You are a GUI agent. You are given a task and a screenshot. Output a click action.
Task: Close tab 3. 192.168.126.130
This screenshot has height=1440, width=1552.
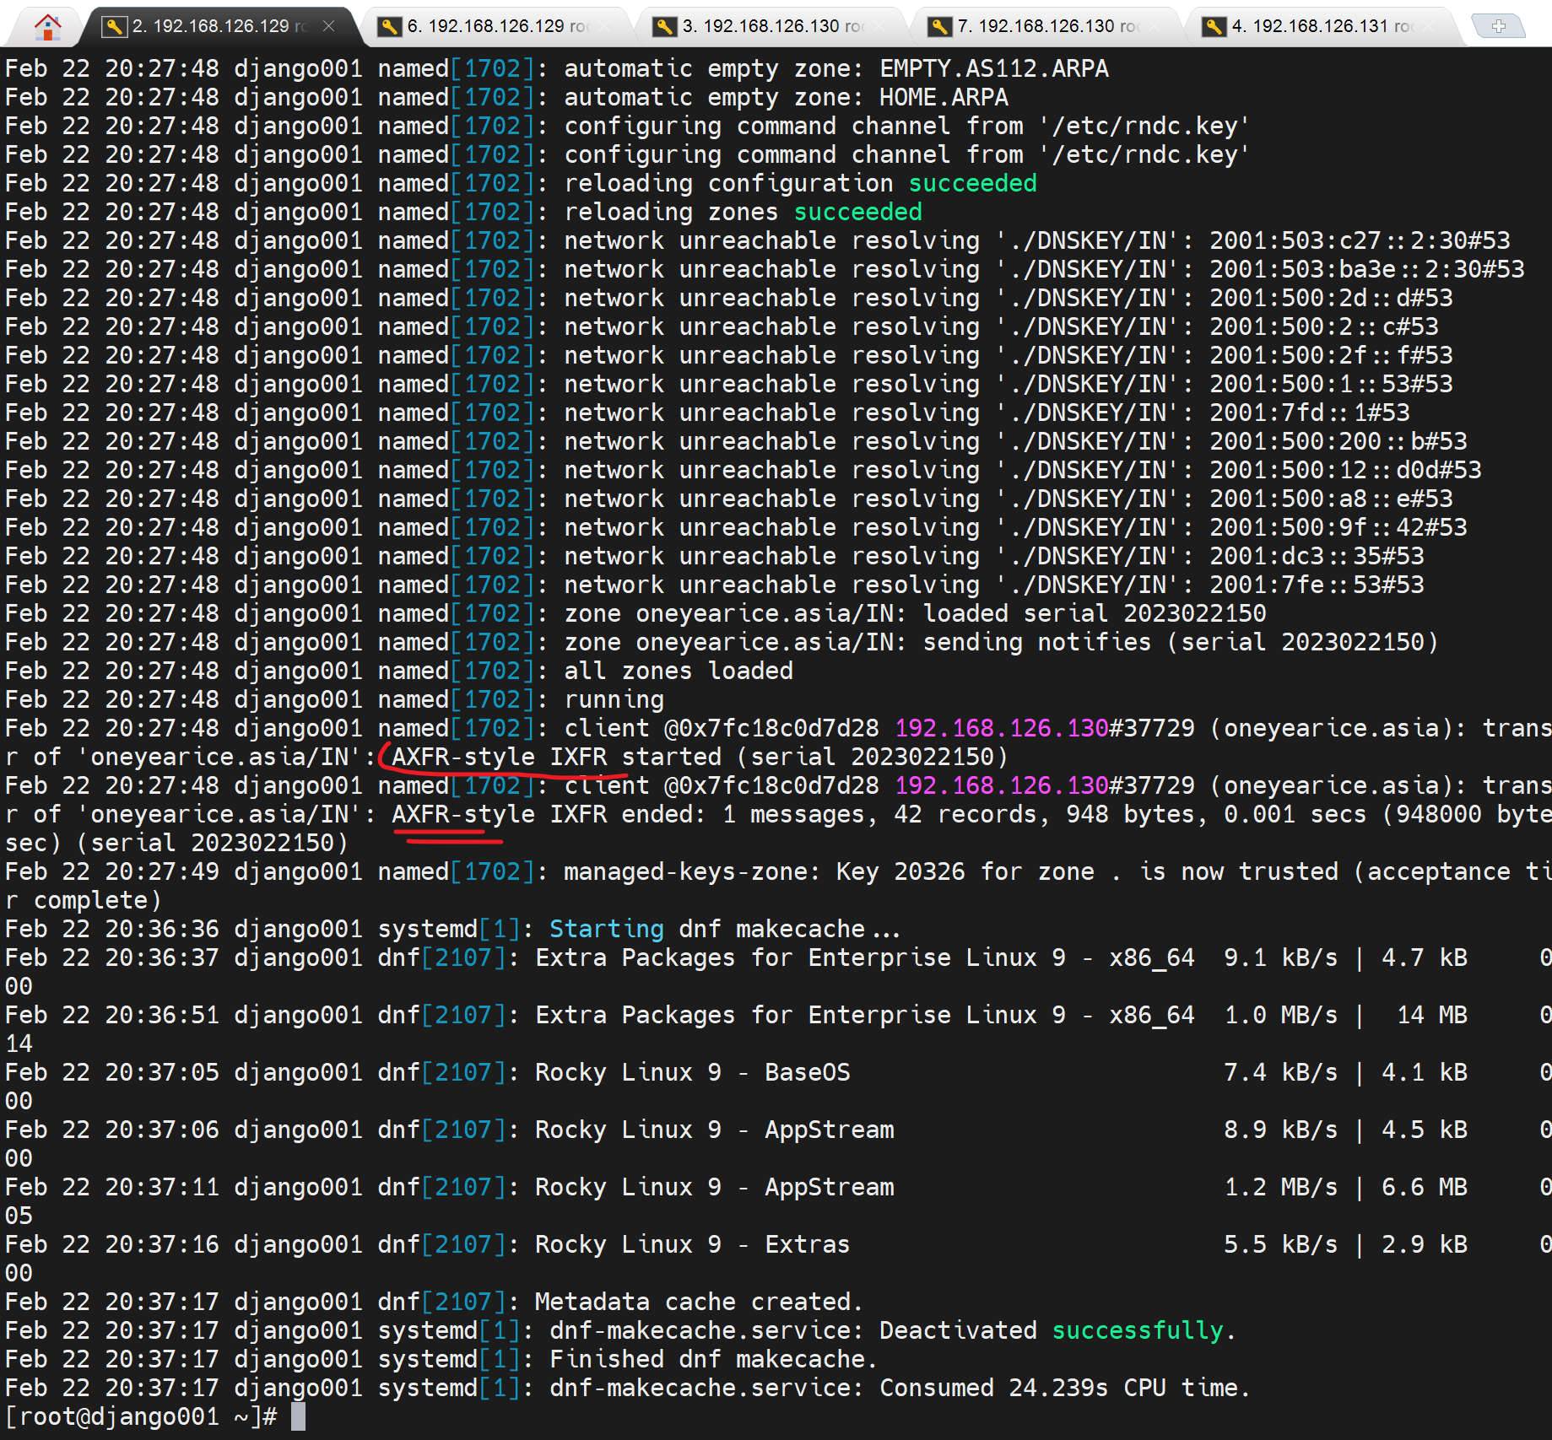click(879, 26)
